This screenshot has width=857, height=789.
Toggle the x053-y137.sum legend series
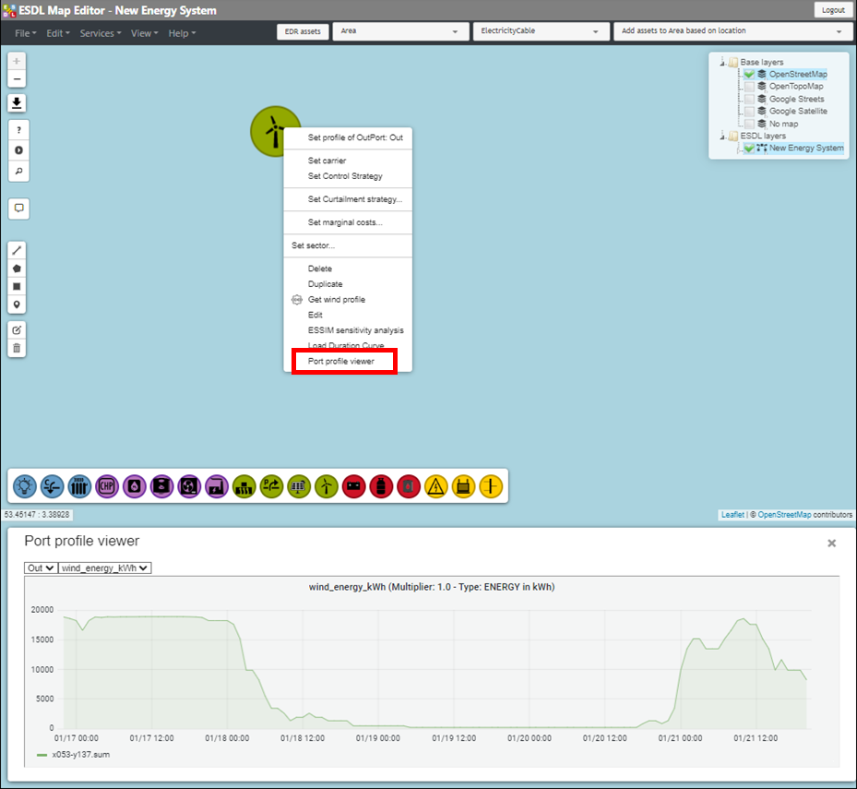coord(72,754)
